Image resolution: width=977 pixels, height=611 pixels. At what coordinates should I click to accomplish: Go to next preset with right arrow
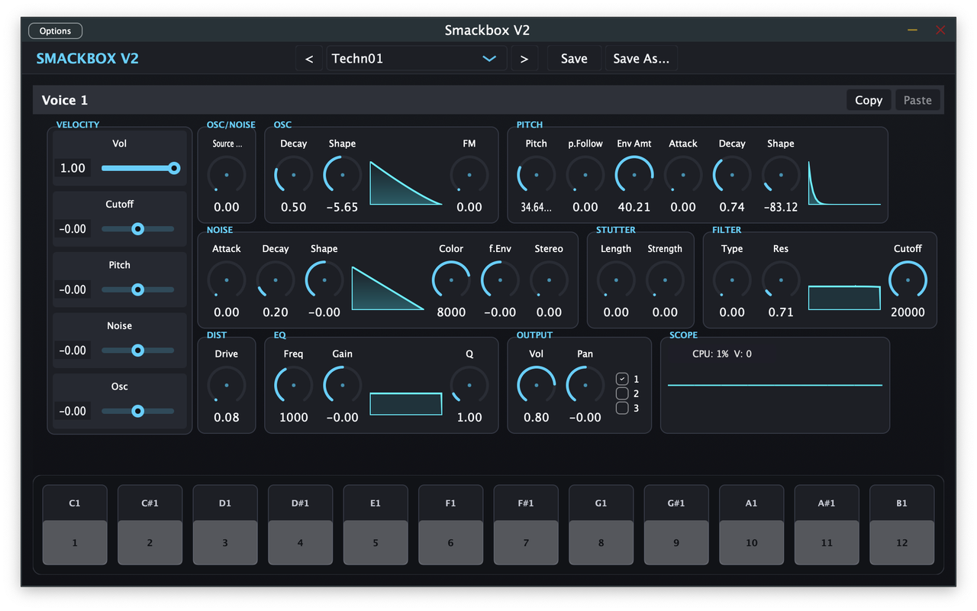pyautogui.click(x=524, y=59)
